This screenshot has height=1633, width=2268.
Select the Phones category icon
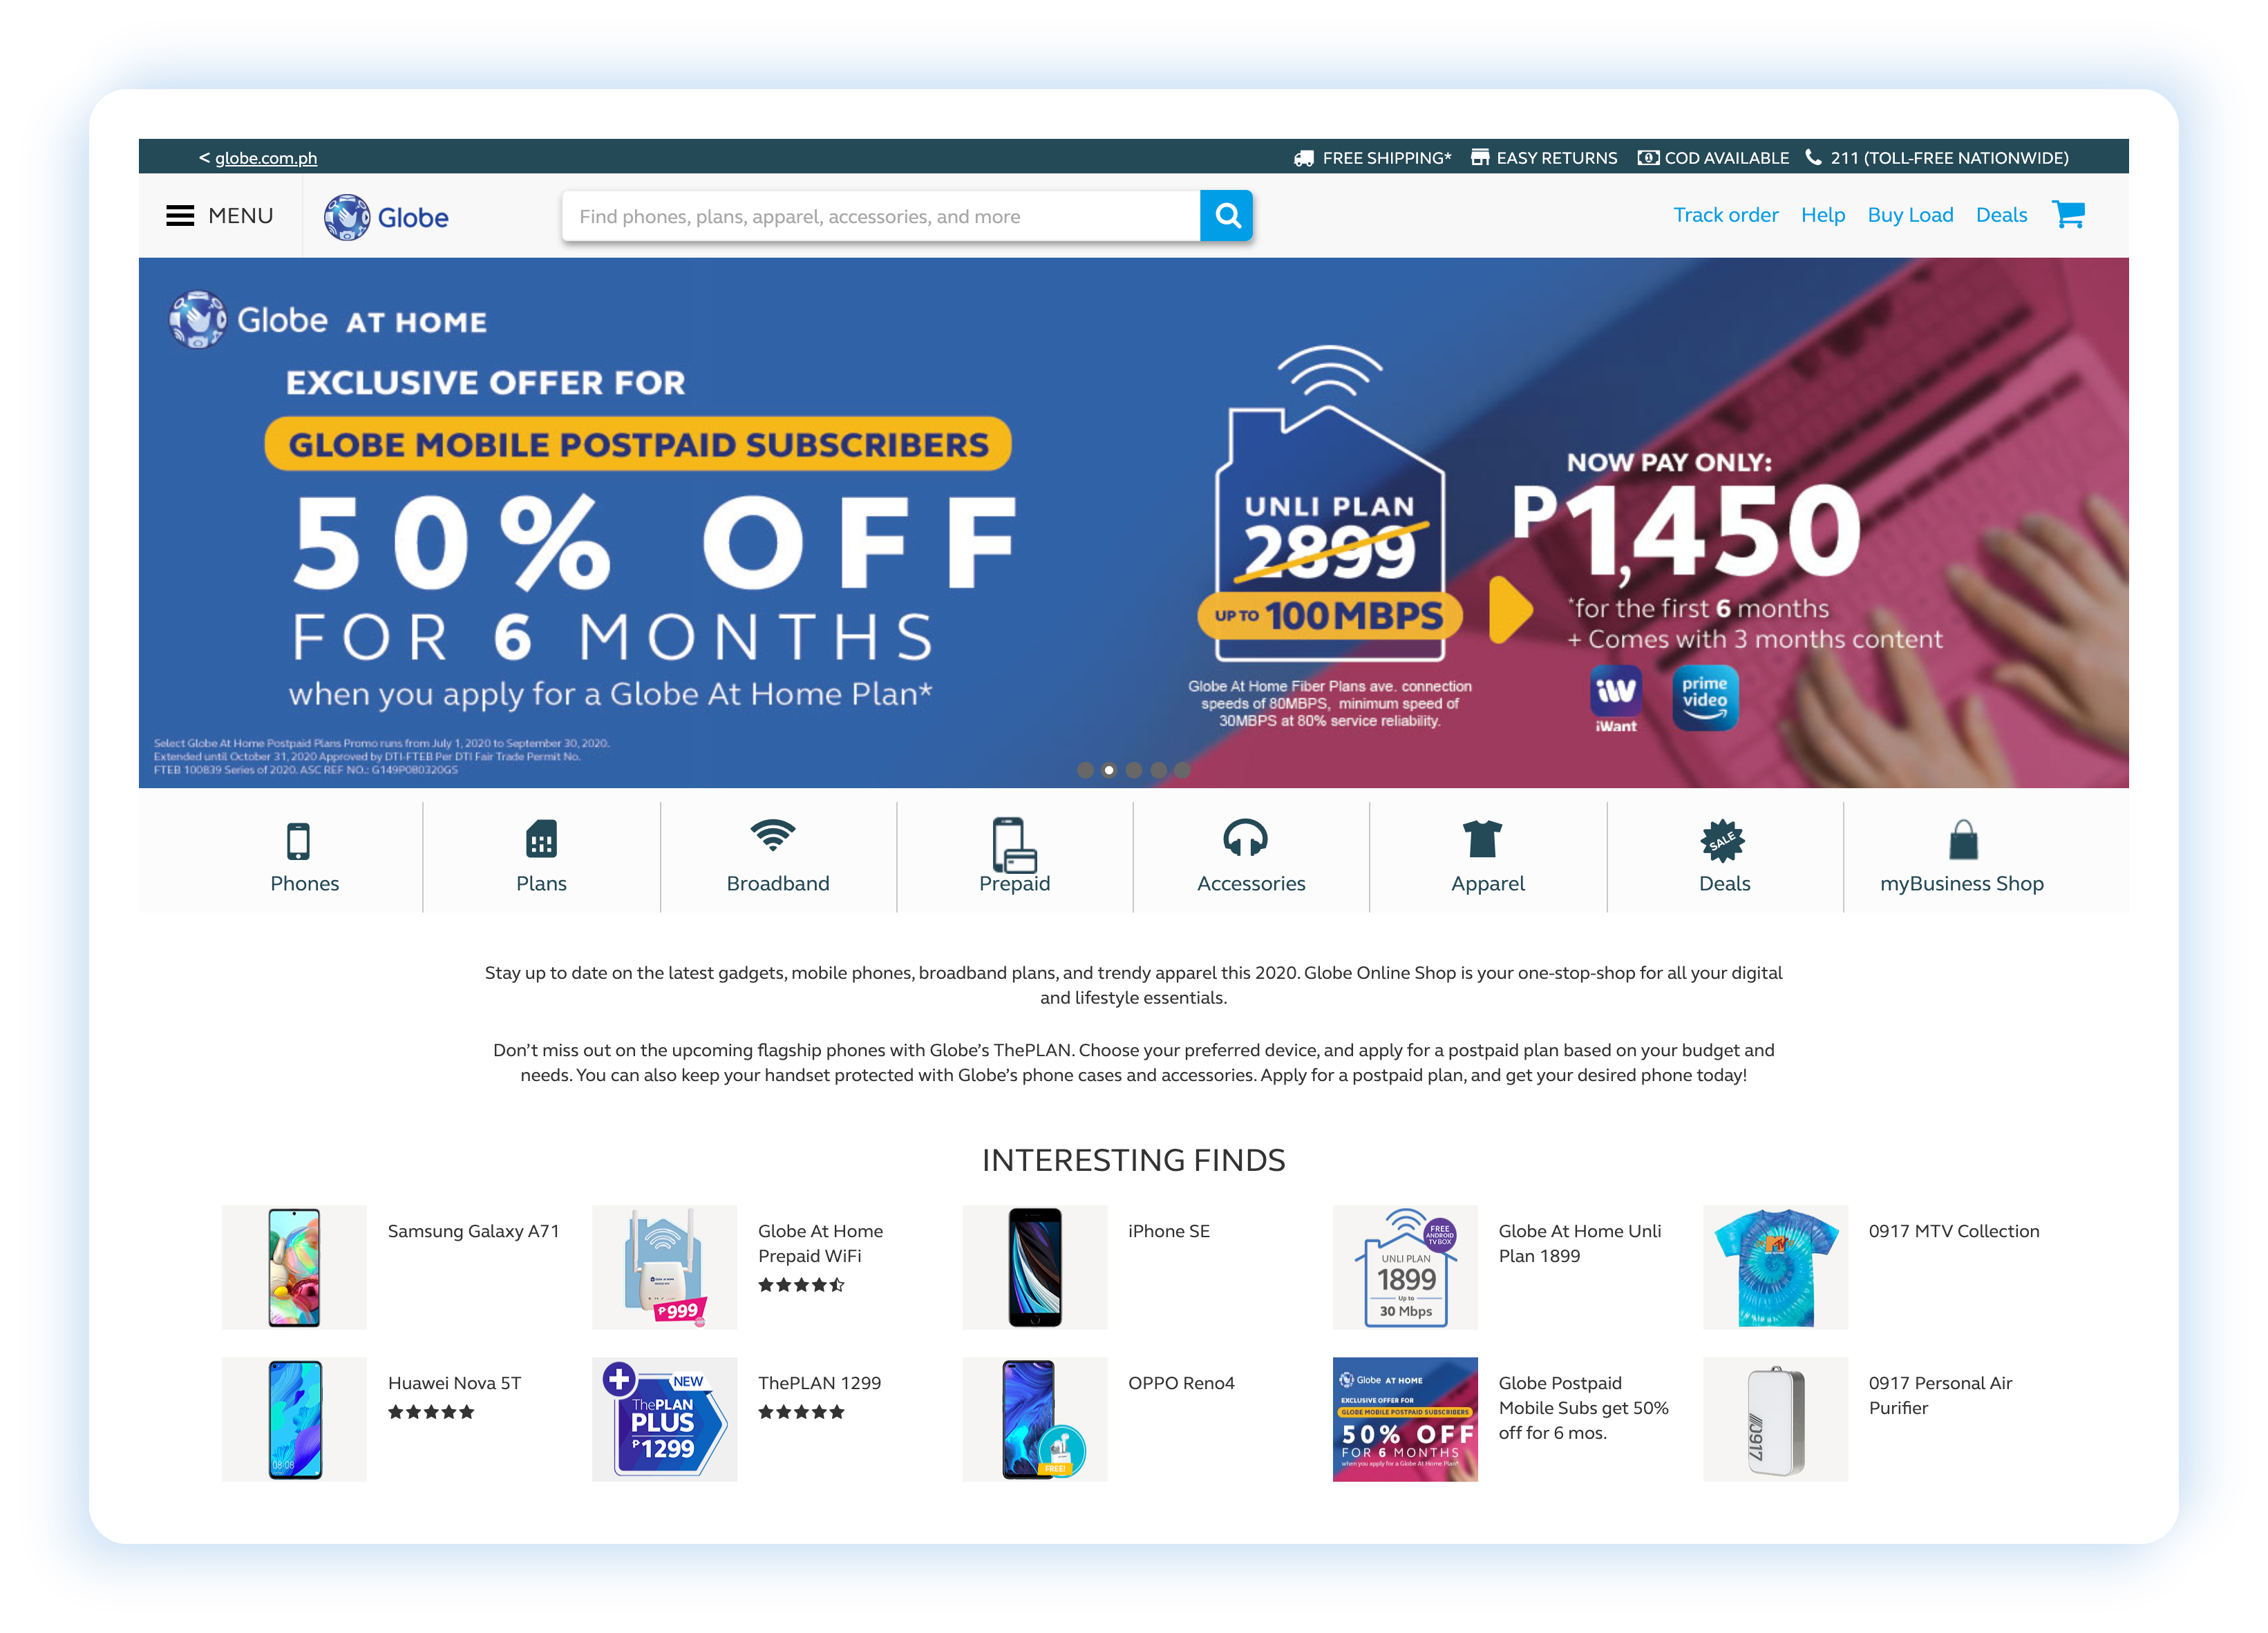coord(298,841)
